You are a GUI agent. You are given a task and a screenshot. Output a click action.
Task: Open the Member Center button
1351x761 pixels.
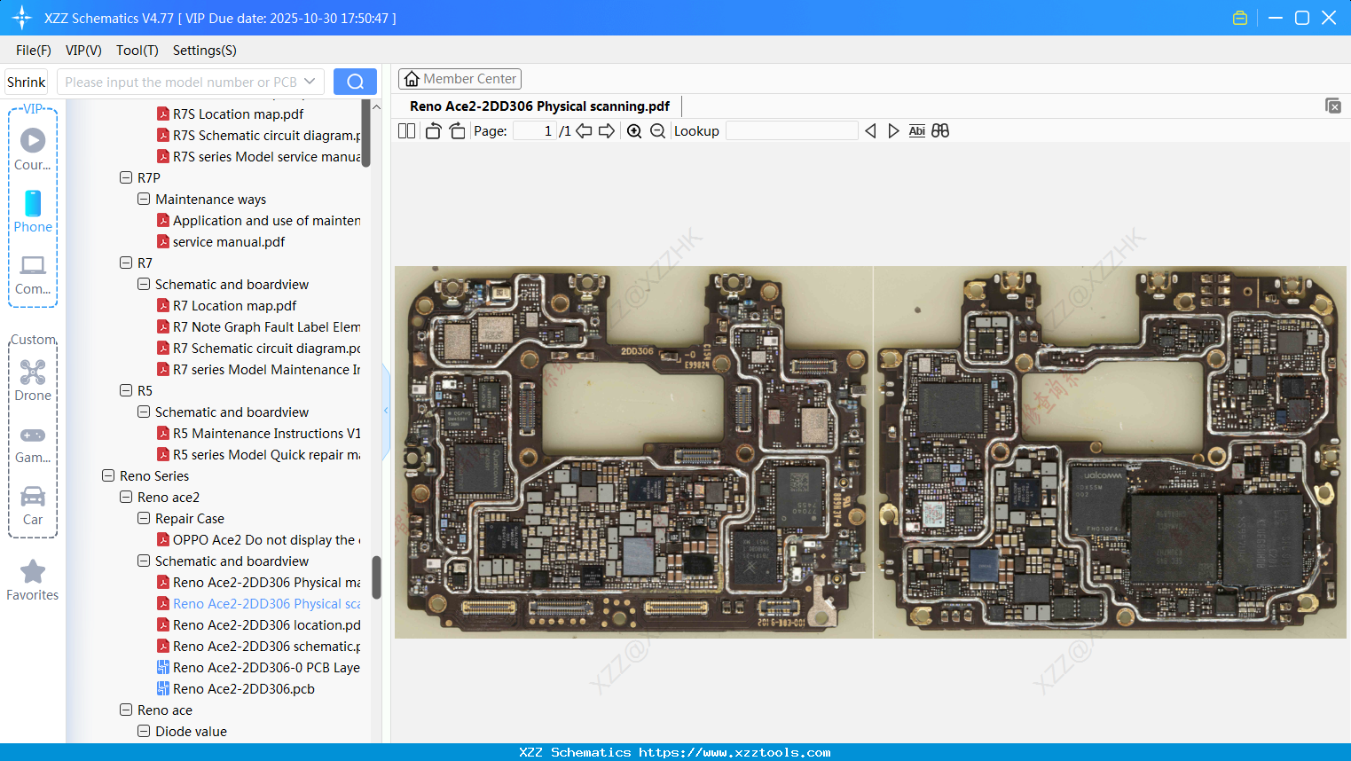tap(459, 79)
